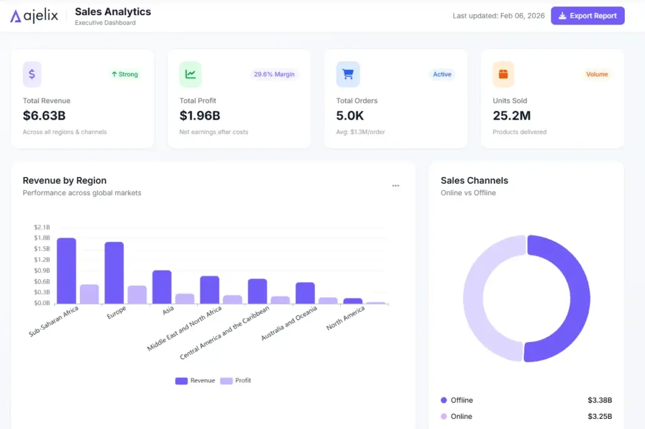This screenshot has height=429, width=645.
Task: Select the Sales Analytics header title
Action: 112,11
